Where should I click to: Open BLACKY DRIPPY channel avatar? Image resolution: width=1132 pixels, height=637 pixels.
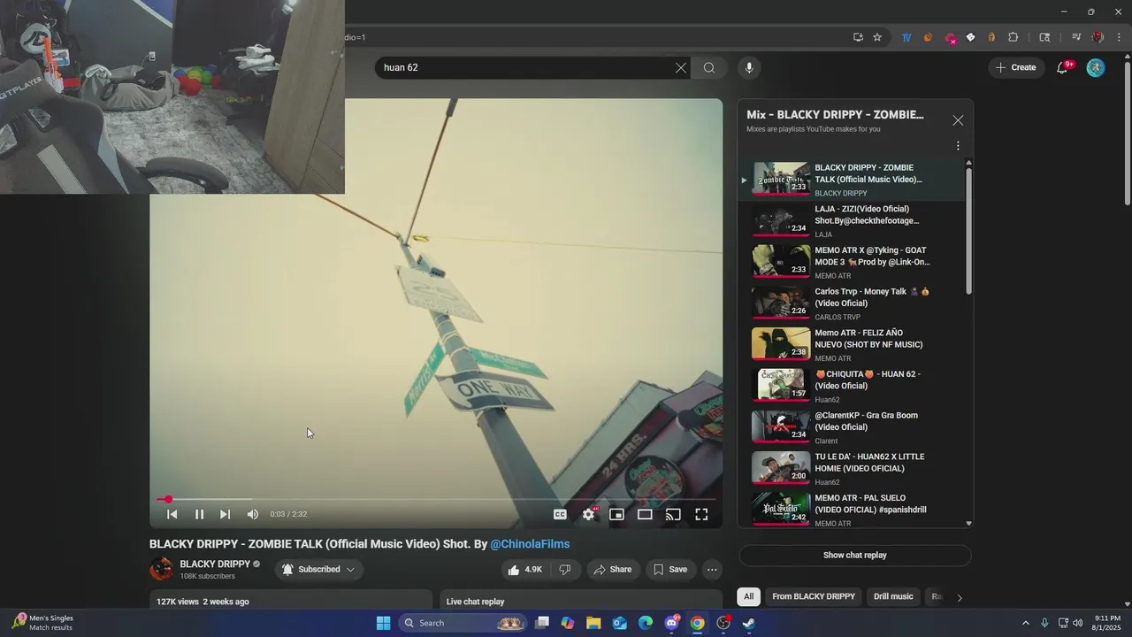[x=161, y=569]
